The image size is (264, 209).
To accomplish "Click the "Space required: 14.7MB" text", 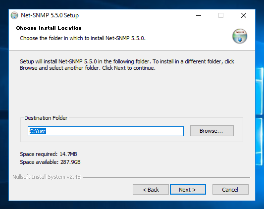I will click(x=49, y=154).
